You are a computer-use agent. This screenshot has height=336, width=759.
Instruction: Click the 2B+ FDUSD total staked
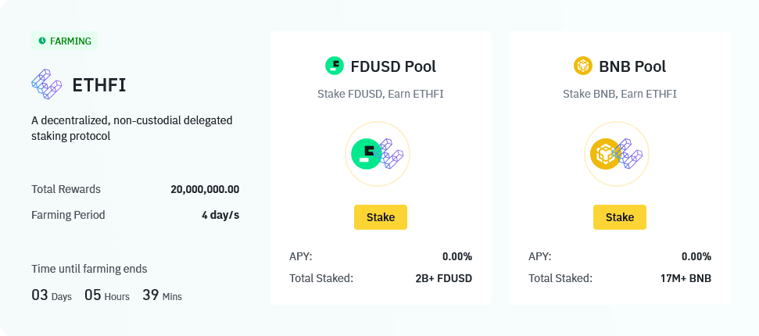443,278
